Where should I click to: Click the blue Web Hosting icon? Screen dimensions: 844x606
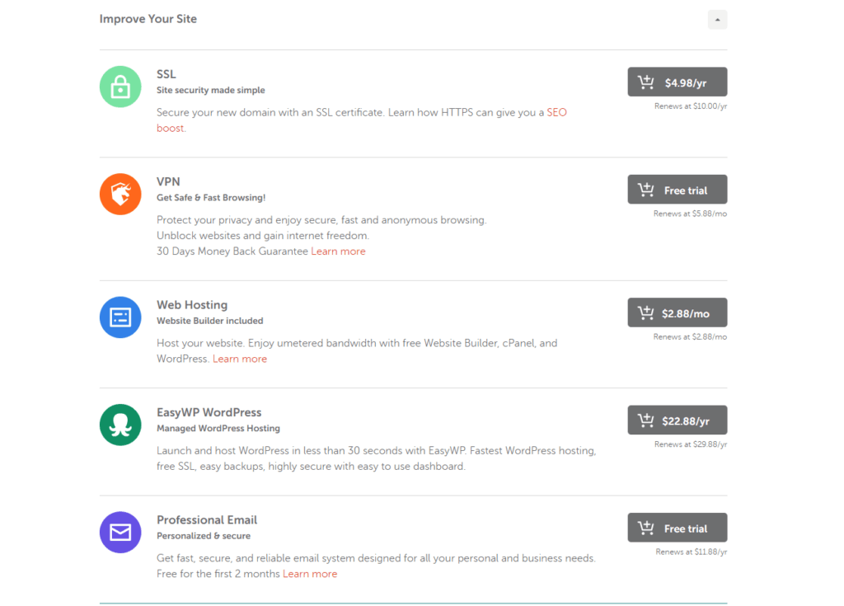click(120, 317)
